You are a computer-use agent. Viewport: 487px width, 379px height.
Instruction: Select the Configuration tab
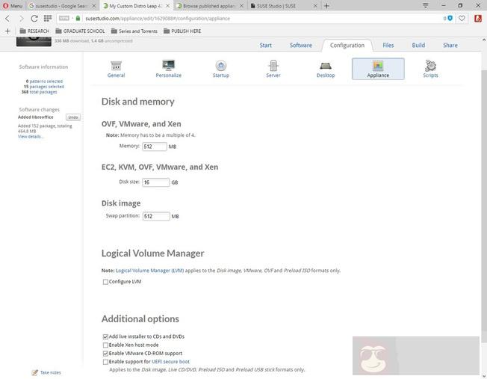pos(347,46)
